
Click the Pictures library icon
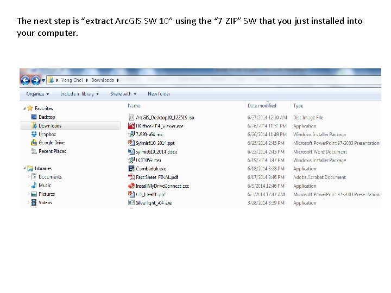tap(34, 194)
